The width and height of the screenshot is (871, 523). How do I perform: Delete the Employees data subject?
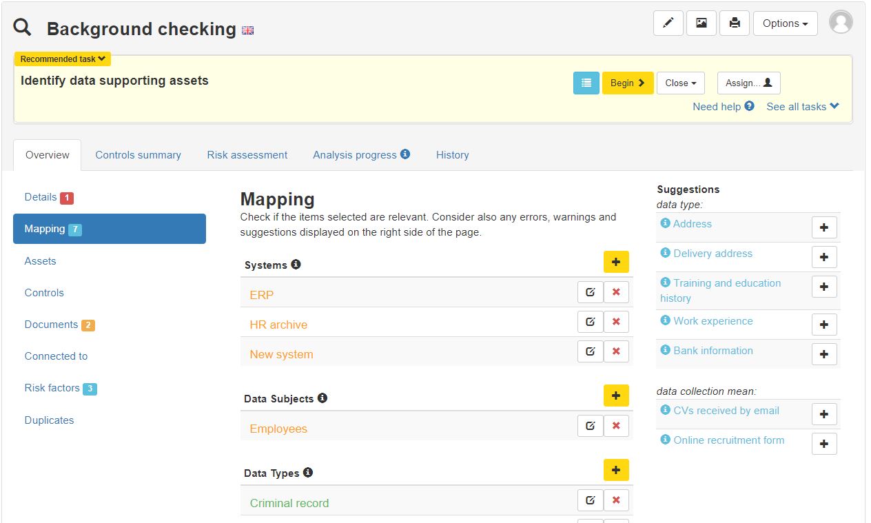616,426
